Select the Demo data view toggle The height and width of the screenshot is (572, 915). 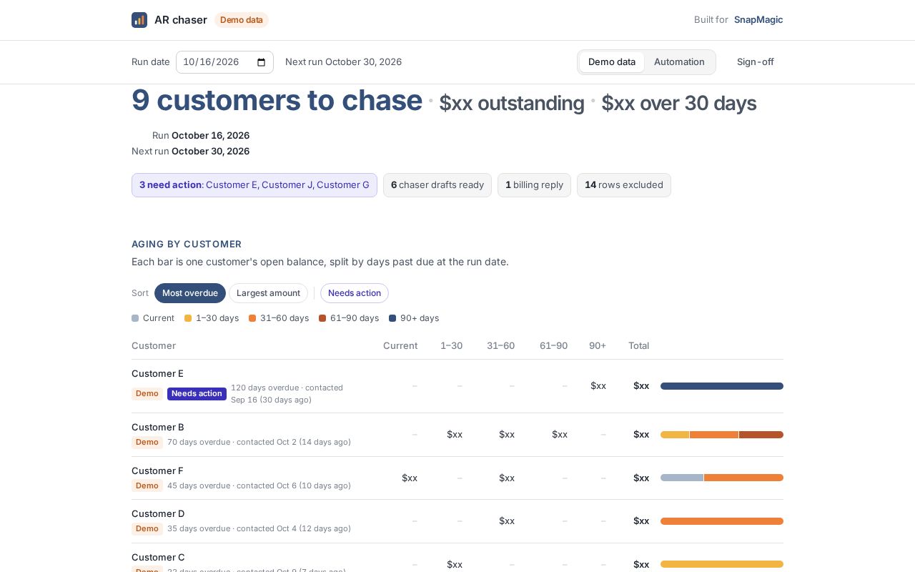tap(612, 62)
